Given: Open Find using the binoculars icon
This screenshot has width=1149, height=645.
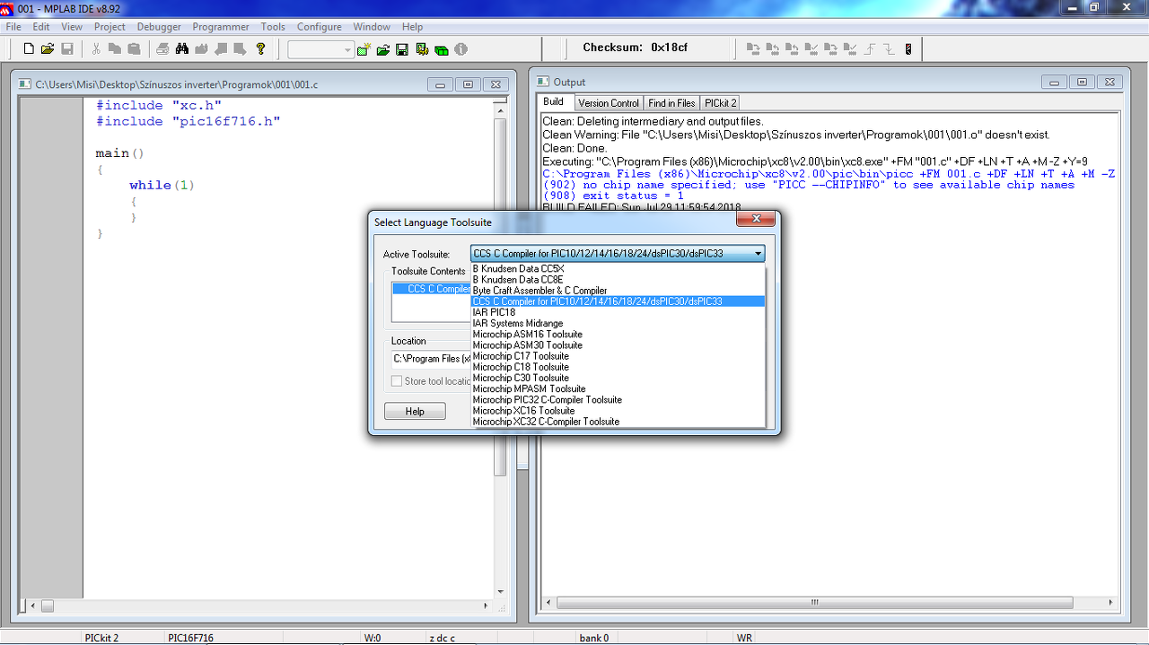Looking at the screenshot, I should tap(181, 49).
